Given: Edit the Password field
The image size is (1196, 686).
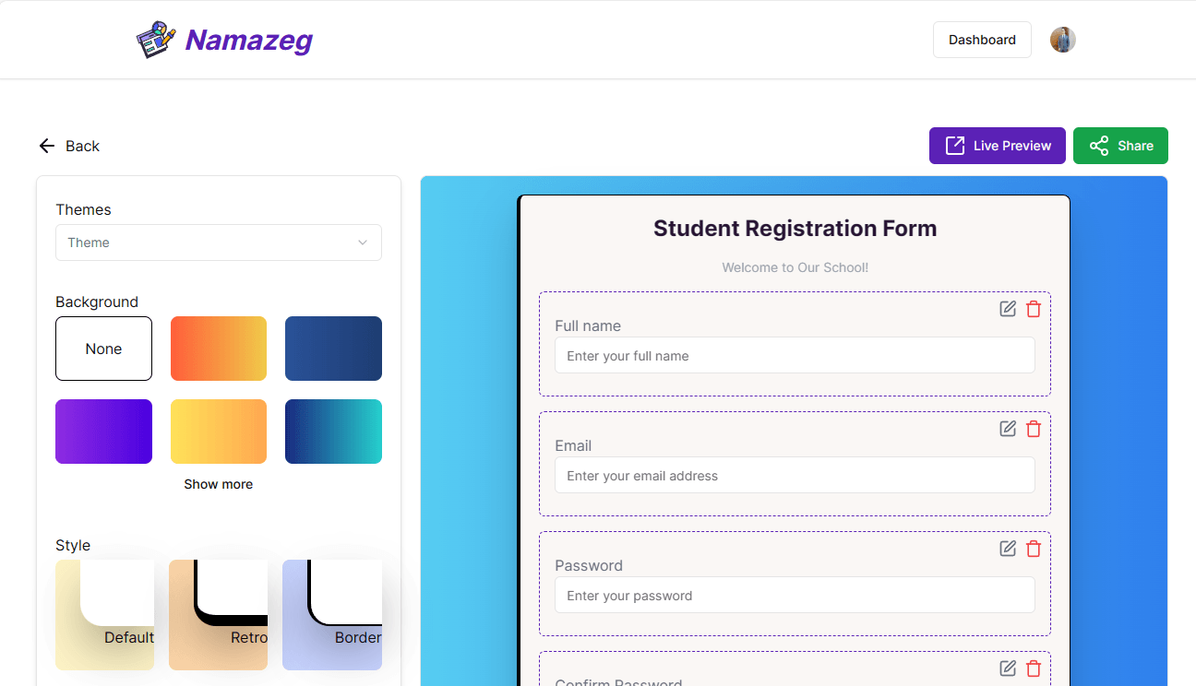Looking at the screenshot, I should point(1008,549).
